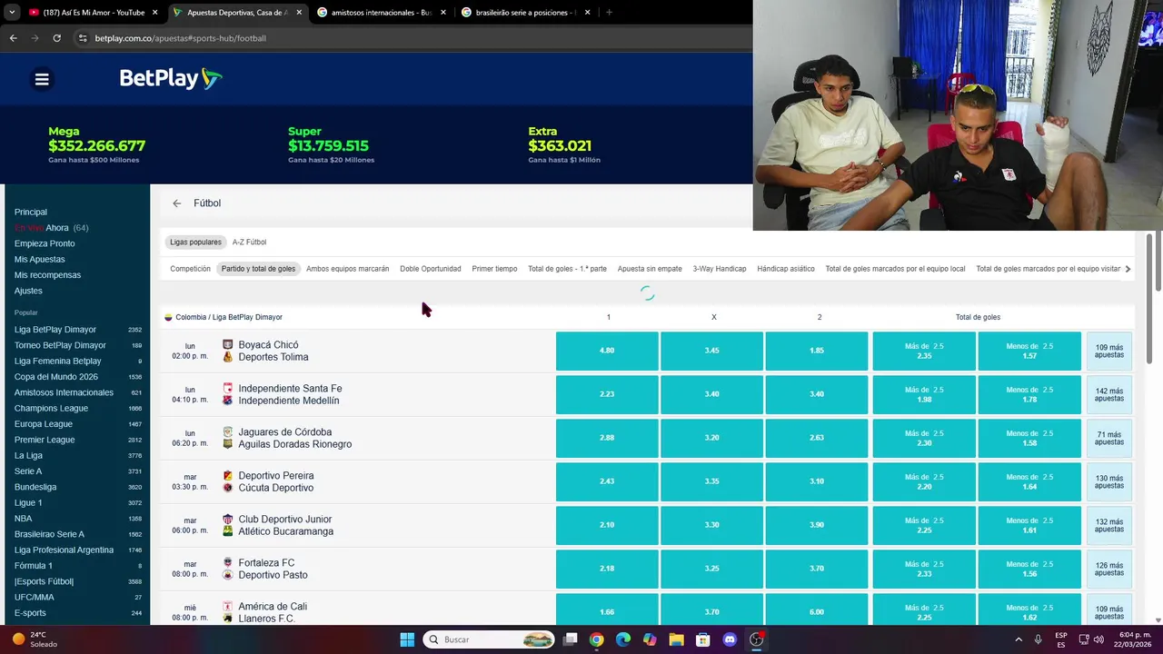
Task: Open 109 más apuestas for Boyacá Chicó match
Action: point(1108,351)
